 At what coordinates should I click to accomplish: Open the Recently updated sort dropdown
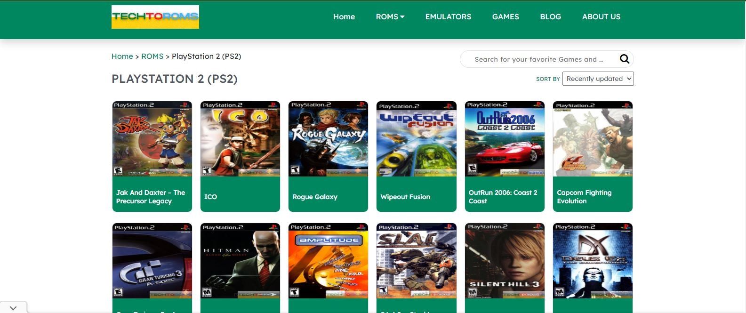tap(598, 79)
